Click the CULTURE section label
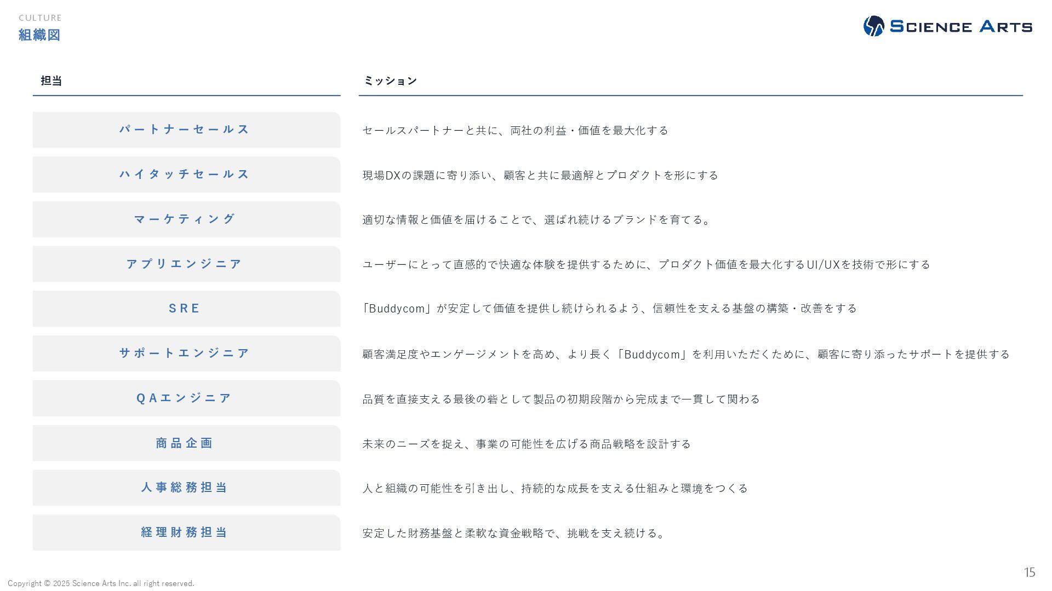The image size is (1052, 591). 40,18
